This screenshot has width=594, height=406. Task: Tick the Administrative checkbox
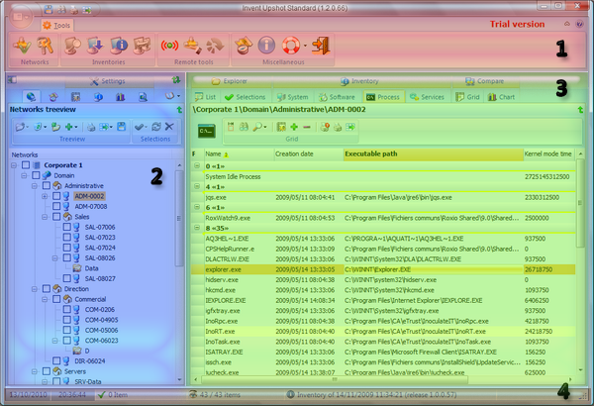[x=47, y=185]
